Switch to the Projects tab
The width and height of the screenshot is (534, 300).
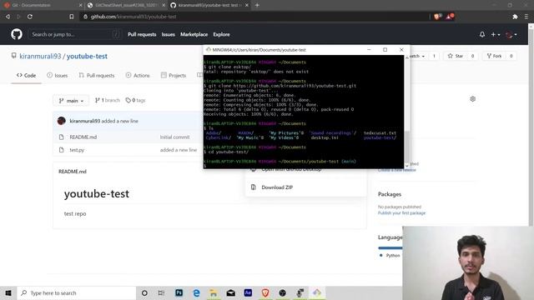174,75
